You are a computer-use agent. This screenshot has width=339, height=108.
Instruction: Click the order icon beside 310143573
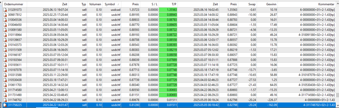click(x=5, y=45)
